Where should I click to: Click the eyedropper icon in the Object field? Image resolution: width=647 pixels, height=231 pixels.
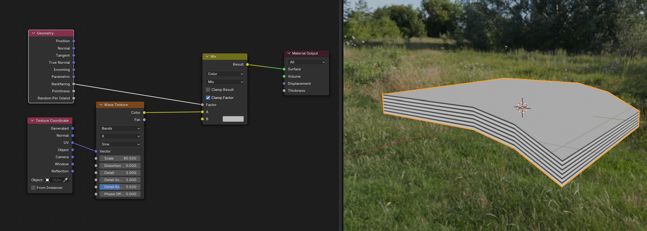pyautogui.click(x=65, y=180)
